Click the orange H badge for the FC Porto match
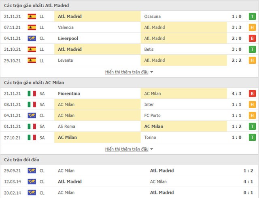Viewport: 259px width, 198px height. coord(252,115)
